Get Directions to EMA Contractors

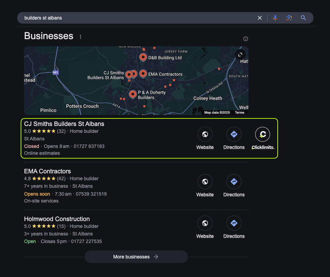tap(234, 182)
